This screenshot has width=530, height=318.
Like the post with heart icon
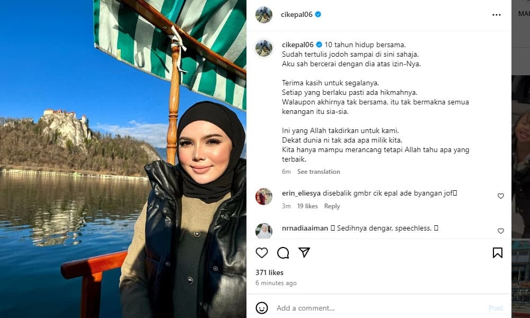pos(262,253)
